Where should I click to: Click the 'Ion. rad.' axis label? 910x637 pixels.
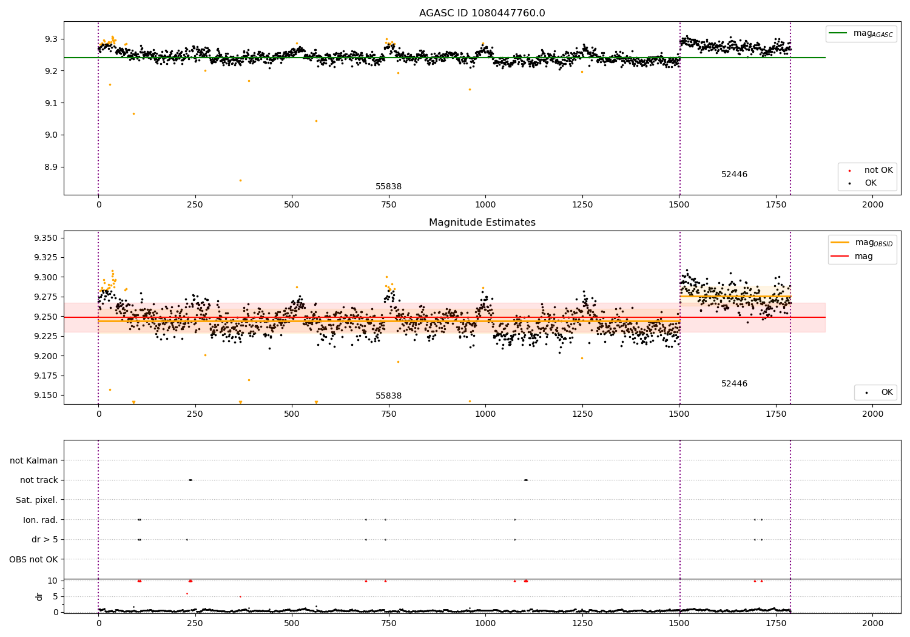pyautogui.click(x=41, y=520)
